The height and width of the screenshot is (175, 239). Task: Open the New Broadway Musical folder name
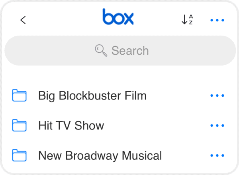[x=100, y=156]
